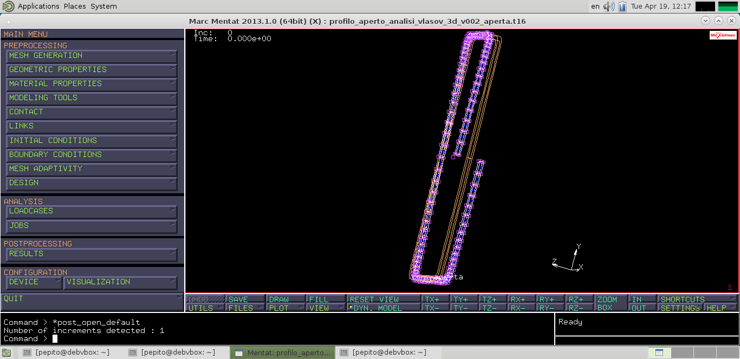
Task: Click the ZOOM BOX button
Action: pyautogui.click(x=611, y=303)
